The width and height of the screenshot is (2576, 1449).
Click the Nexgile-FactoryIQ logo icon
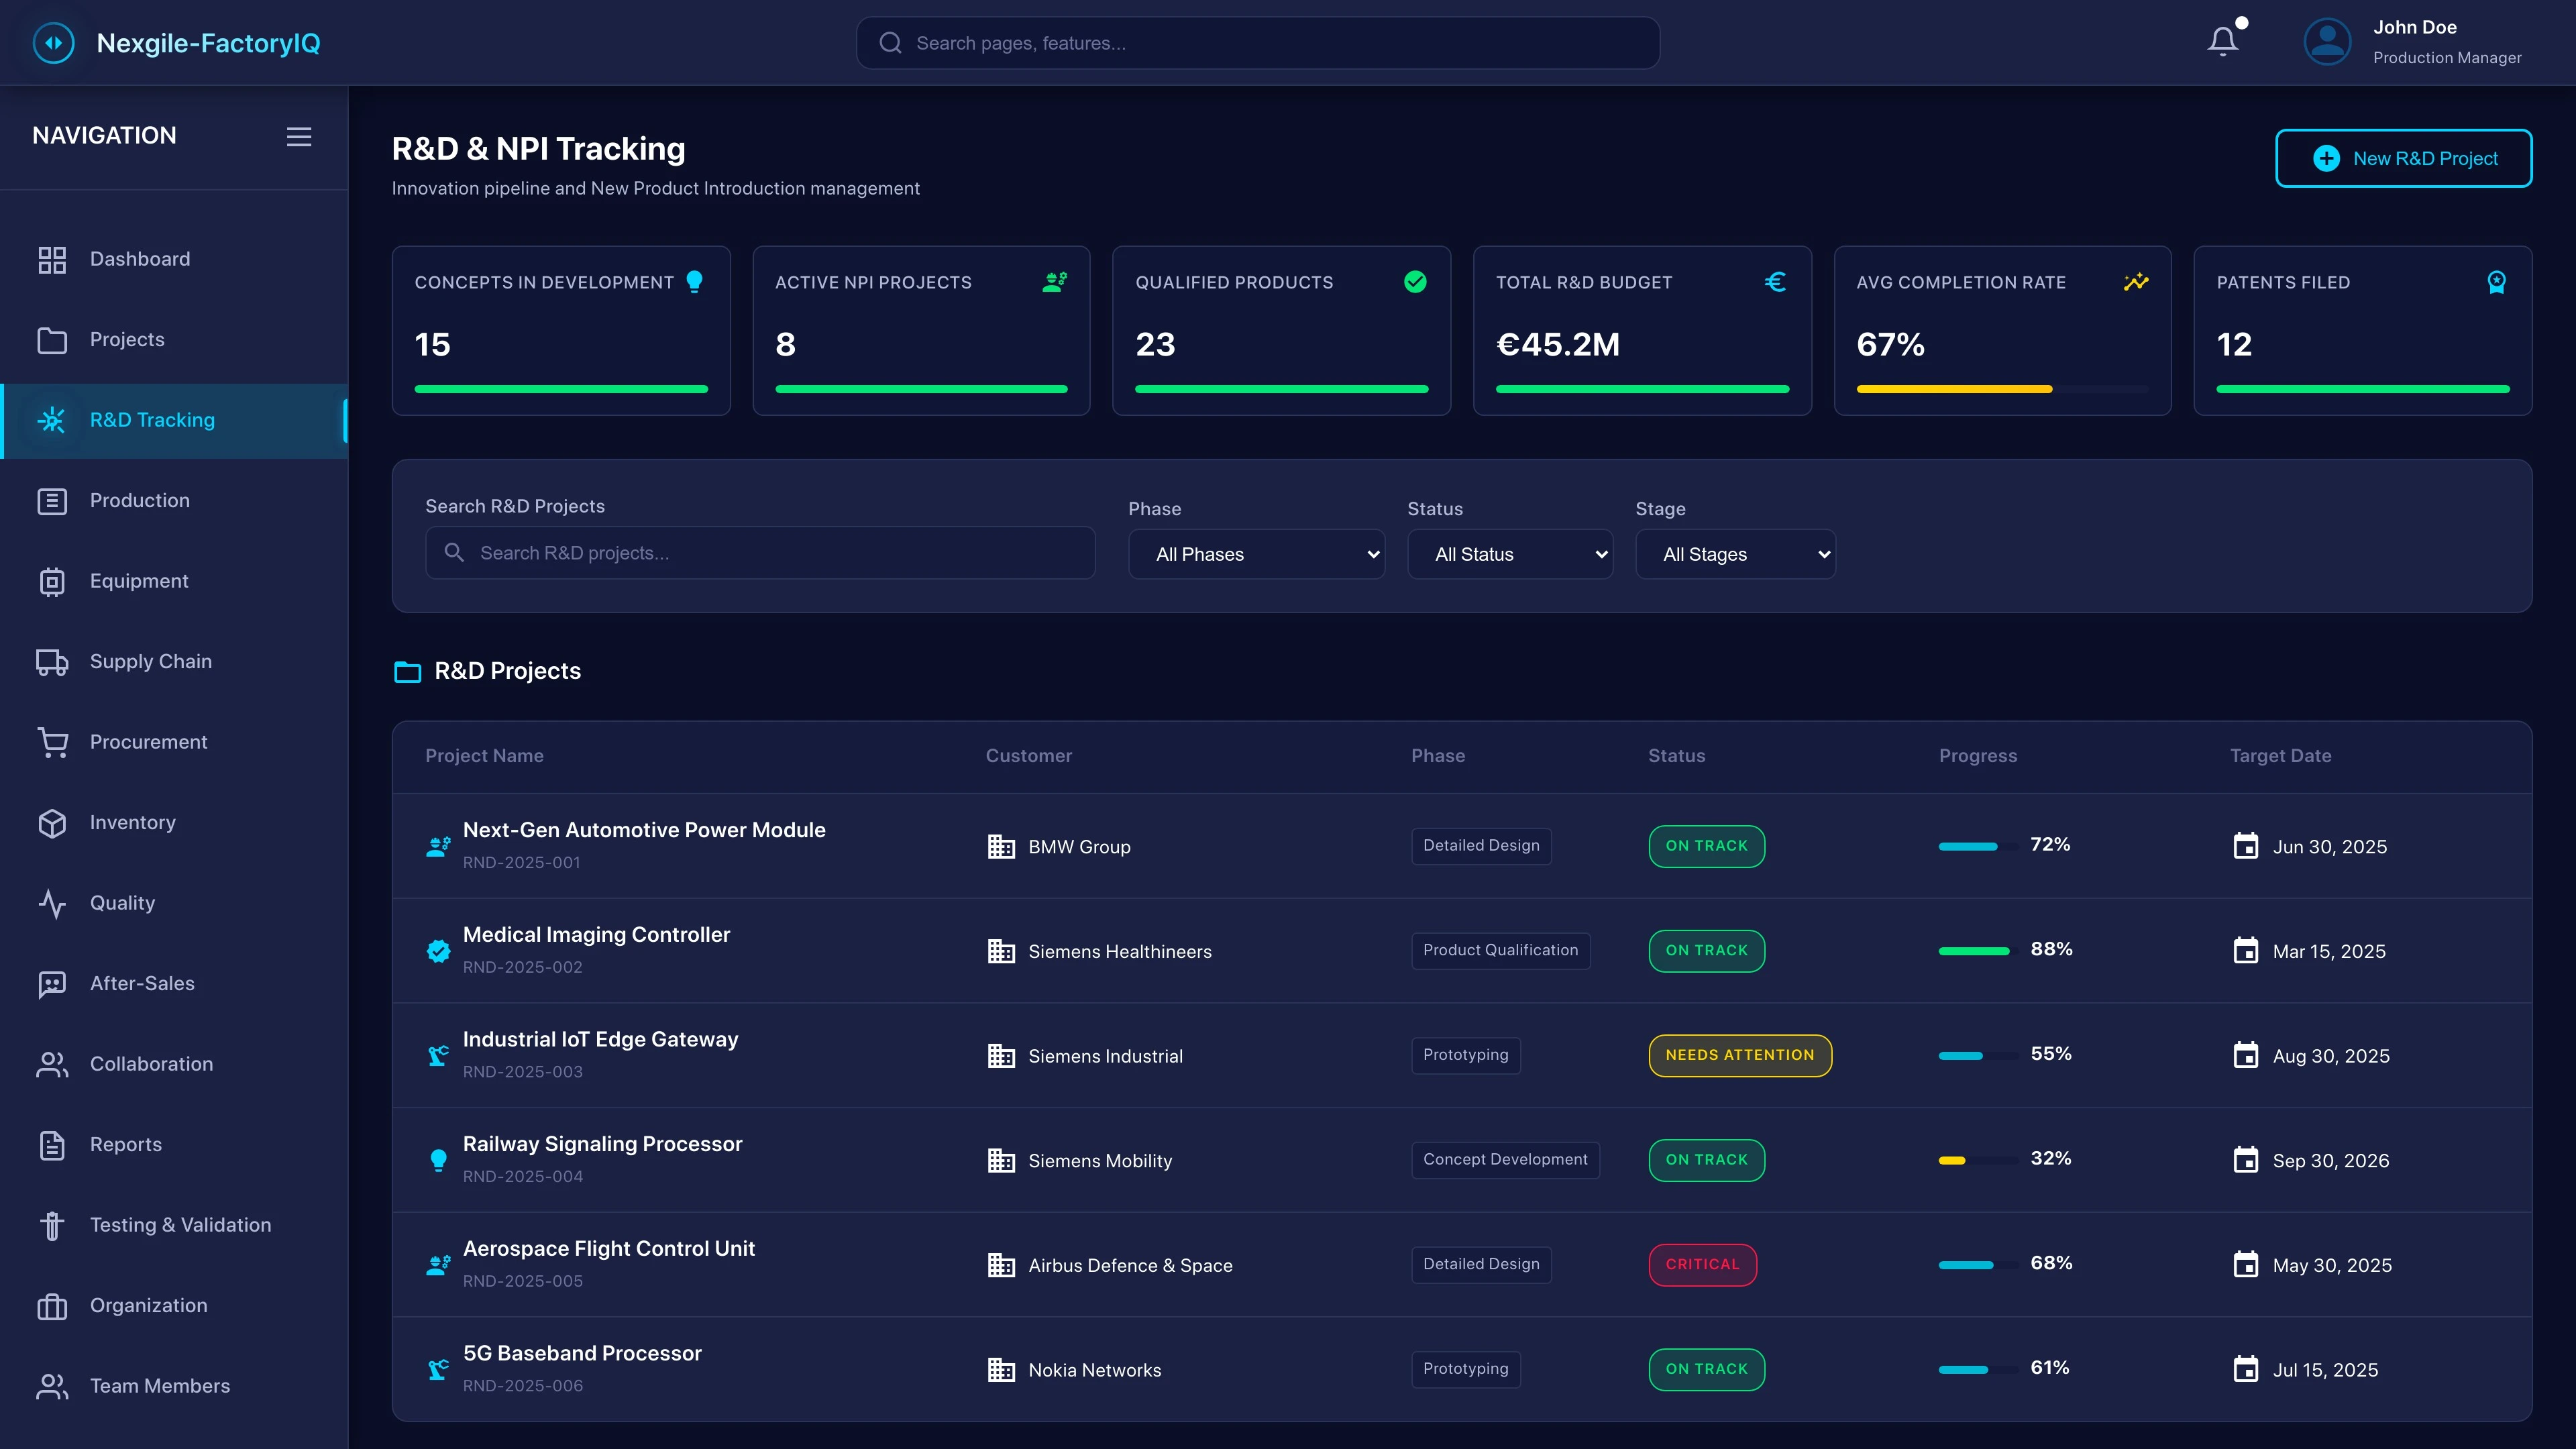(x=54, y=42)
